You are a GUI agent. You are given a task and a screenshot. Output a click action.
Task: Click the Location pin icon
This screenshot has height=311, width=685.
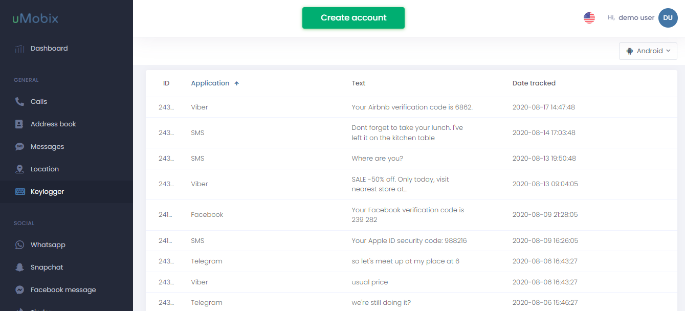[19, 169]
